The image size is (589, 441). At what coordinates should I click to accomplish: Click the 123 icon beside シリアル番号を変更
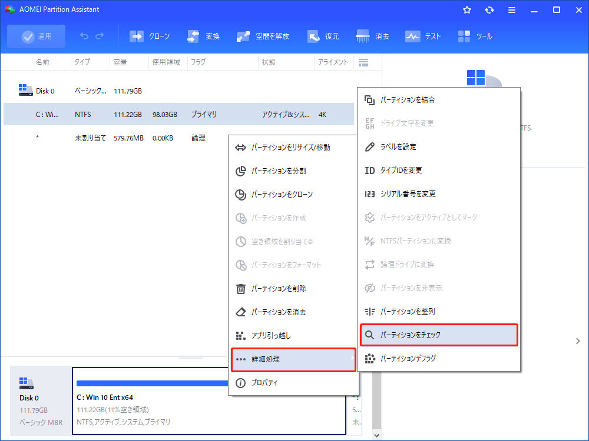click(x=370, y=194)
